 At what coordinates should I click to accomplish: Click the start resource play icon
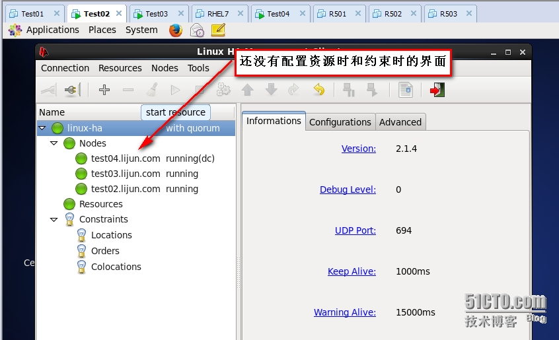pyautogui.click(x=175, y=90)
